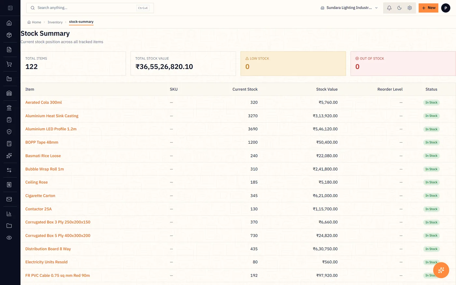Image resolution: width=456 pixels, height=285 pixels.
Task: Open the Home icon in sidebar
Action: pos(9,23)
